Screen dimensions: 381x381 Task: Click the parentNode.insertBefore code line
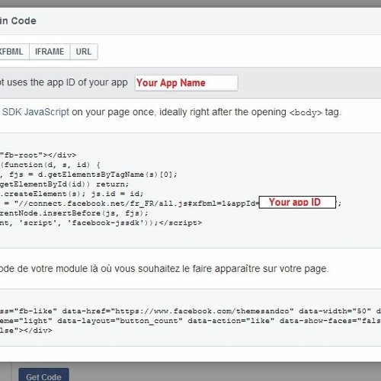(x=74, y=213)
